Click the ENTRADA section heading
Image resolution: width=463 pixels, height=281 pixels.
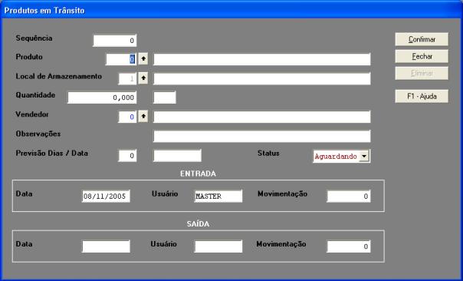(198, 174)
